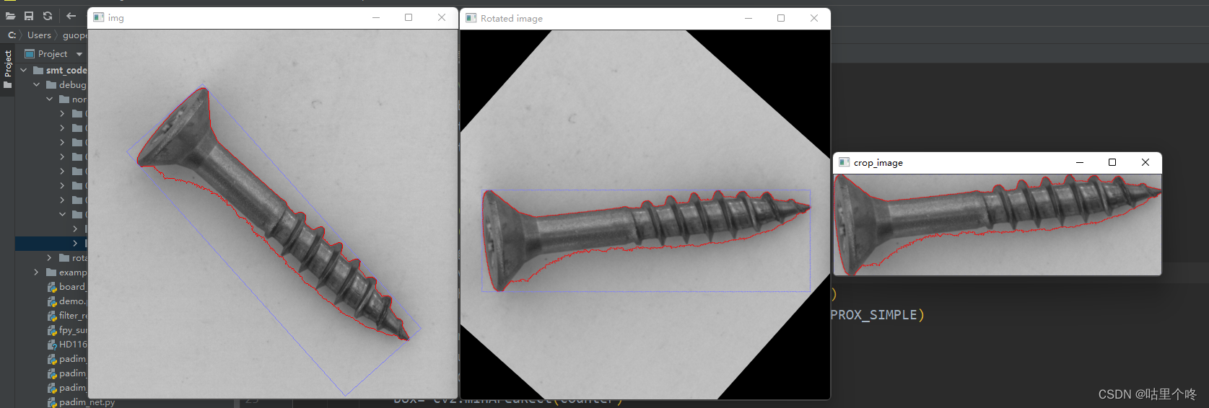Click the Back navigation arrow
The height and width of the screenshot is (408, 1209).
click(x=71, y=16)
